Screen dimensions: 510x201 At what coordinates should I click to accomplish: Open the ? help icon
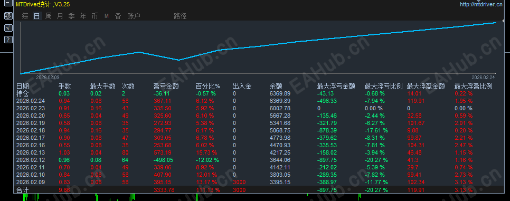click(8, 40)
